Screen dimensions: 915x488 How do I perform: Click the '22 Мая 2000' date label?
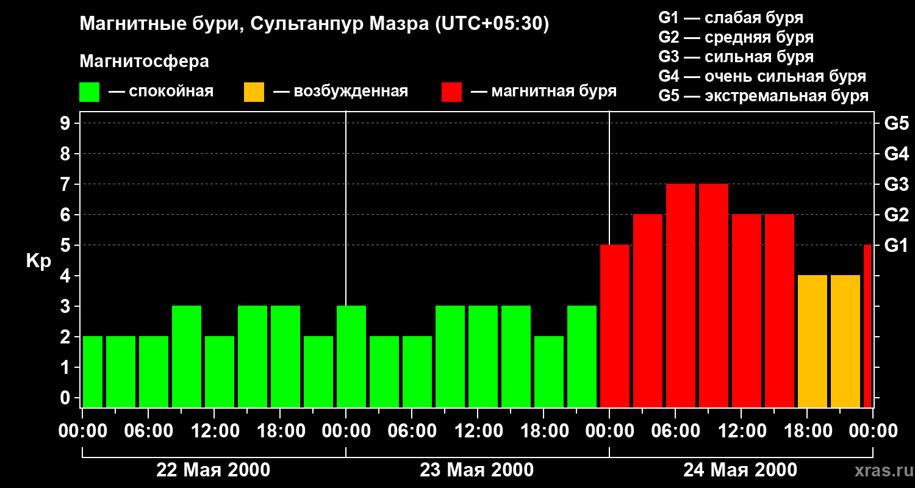pyautogui.click(x=213, y=470)
